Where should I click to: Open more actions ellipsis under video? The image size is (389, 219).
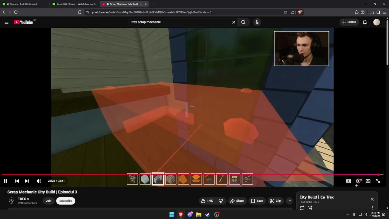[289, 201]
